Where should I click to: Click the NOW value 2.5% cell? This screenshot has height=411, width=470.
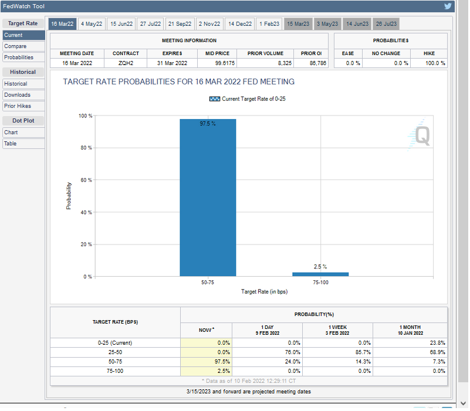pos(206,371)
